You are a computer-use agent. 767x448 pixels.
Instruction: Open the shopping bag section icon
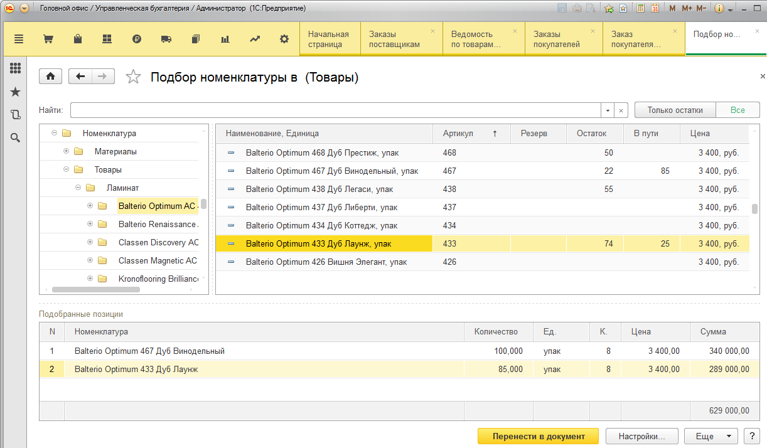[78, 39]
